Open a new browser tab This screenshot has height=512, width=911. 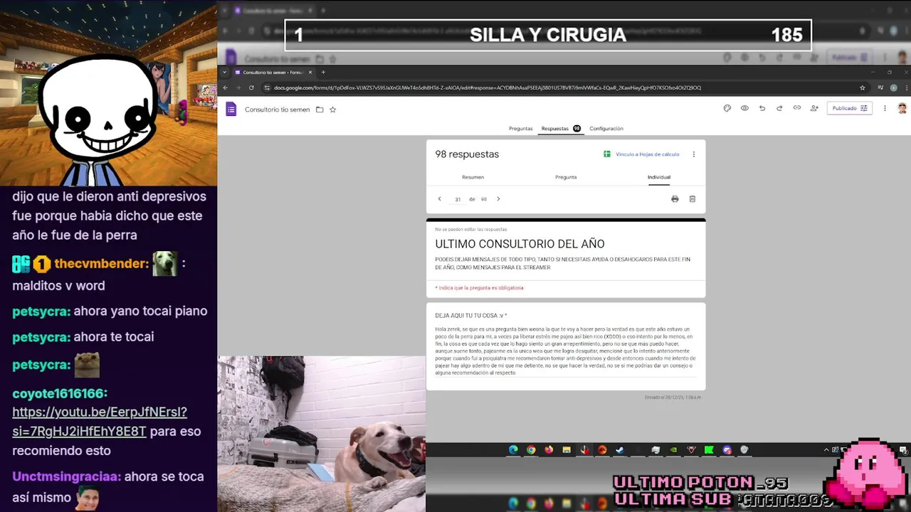click(323, 72)
